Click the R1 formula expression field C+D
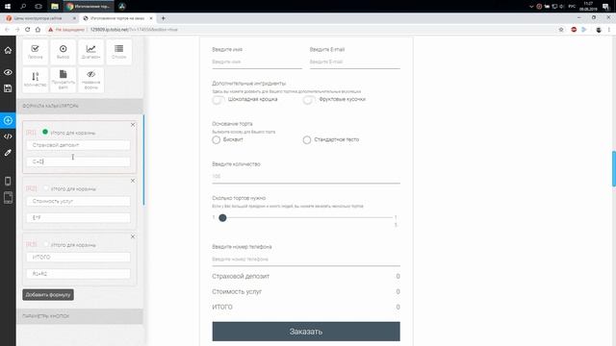Image resolution: width=616 pixels, height=346 pixels. coord(78,161)
